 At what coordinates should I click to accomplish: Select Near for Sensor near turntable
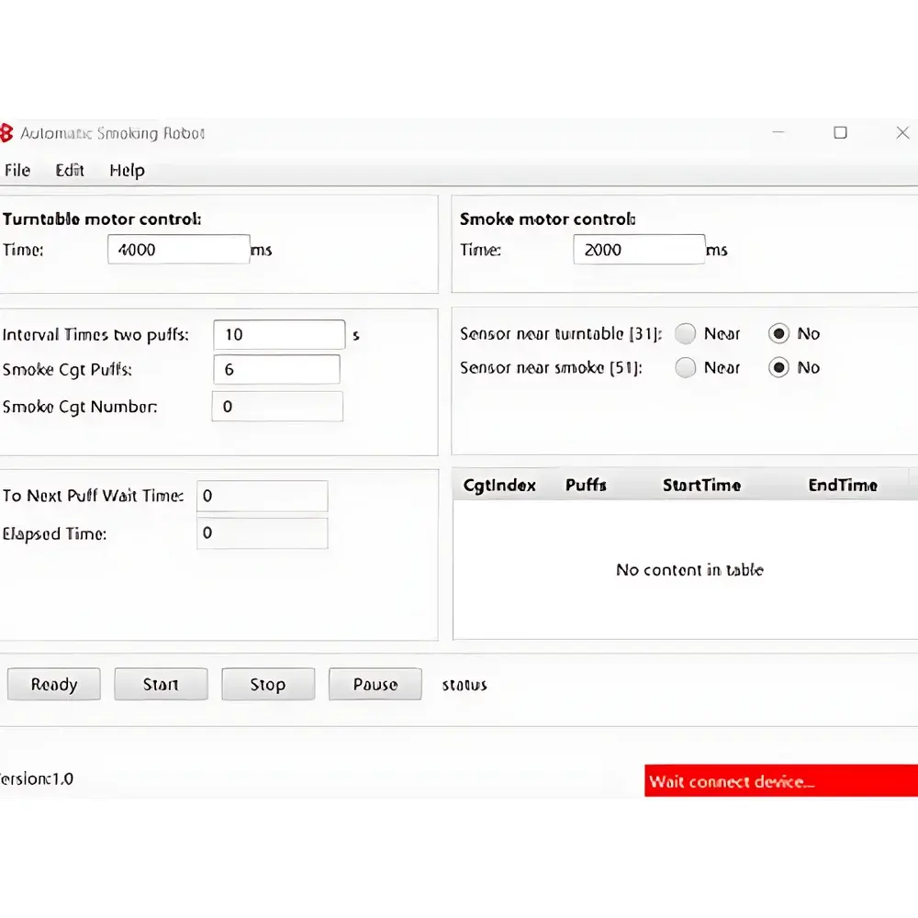click(686, 334)
